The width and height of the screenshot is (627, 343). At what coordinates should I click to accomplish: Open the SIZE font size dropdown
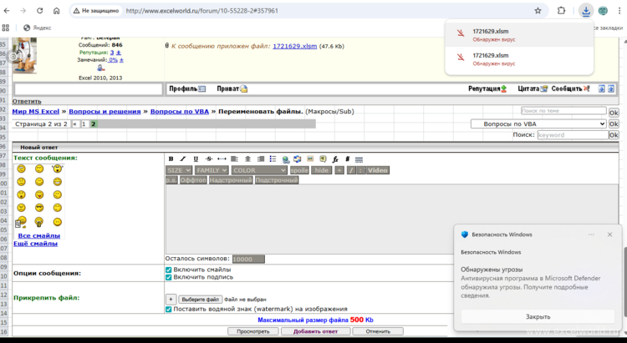click(x=178, y=170)
